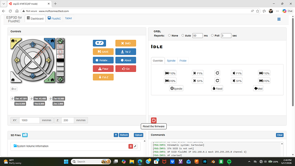Edit the Poll seconds field

[226, 36]
